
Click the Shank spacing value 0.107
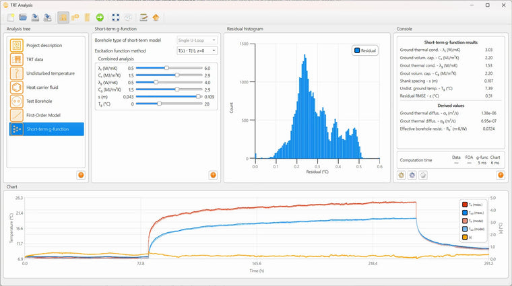coord(488,81)
